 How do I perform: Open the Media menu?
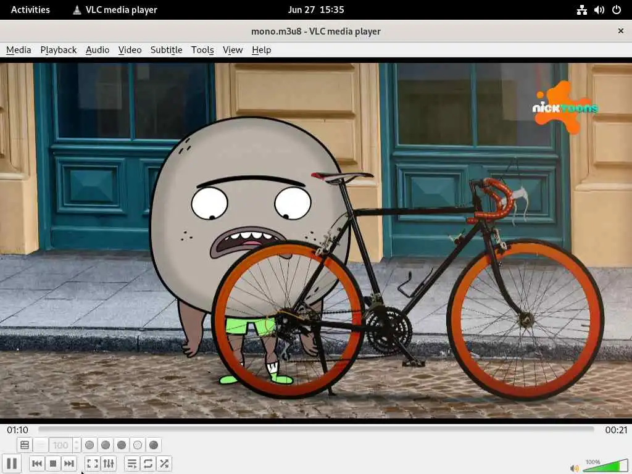pyautogui.click(x=19, y=50)
